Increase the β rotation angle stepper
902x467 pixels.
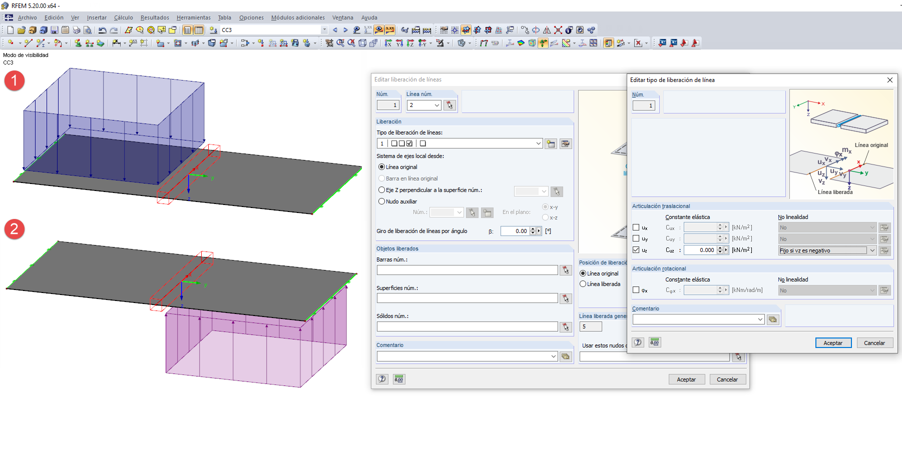(x=533, y=229)
